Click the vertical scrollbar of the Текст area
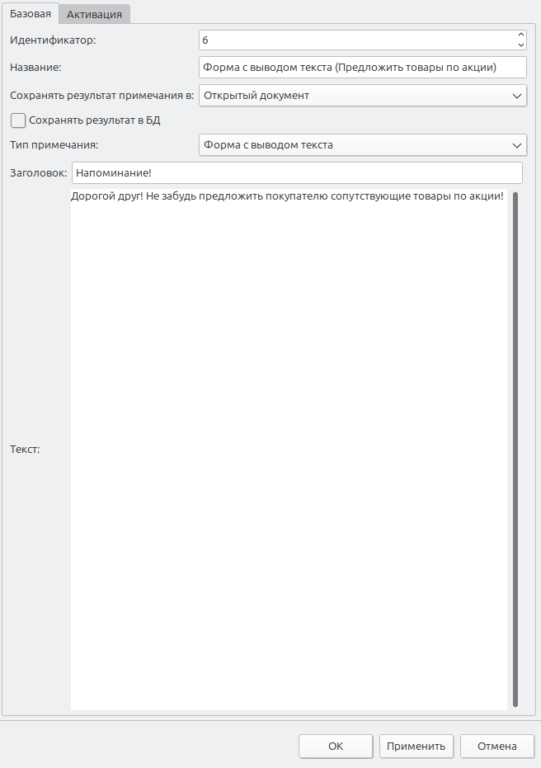Viewport: 541px width, 768px height. click(x=515, y=449)
